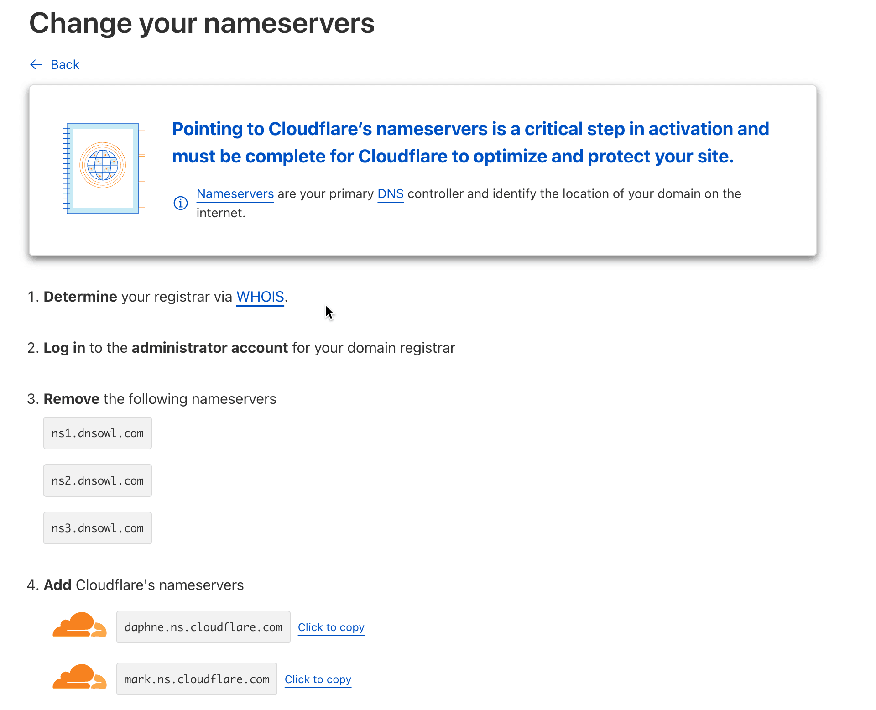Image resolution: width=876 pixels, height=710 pixels.
Task: Select the ns3.dnsowl.com nameserver box
Action: (98, 528)
